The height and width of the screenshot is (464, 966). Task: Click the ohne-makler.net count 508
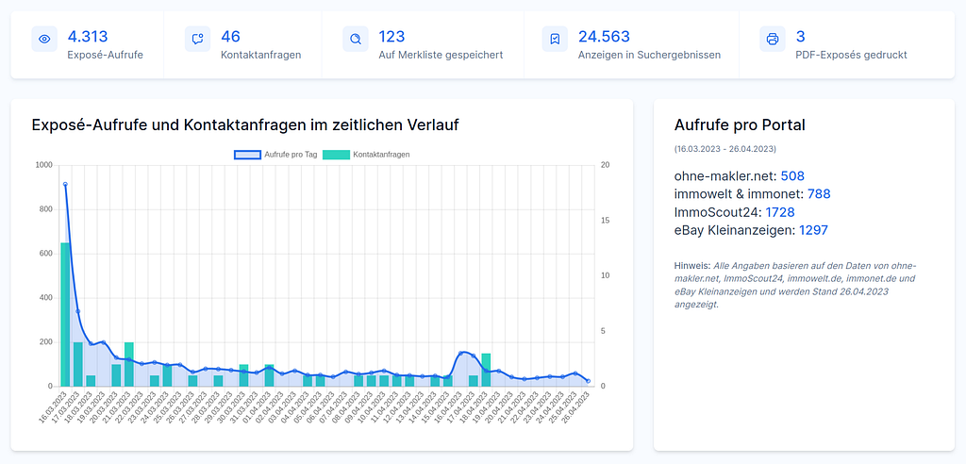792,176
